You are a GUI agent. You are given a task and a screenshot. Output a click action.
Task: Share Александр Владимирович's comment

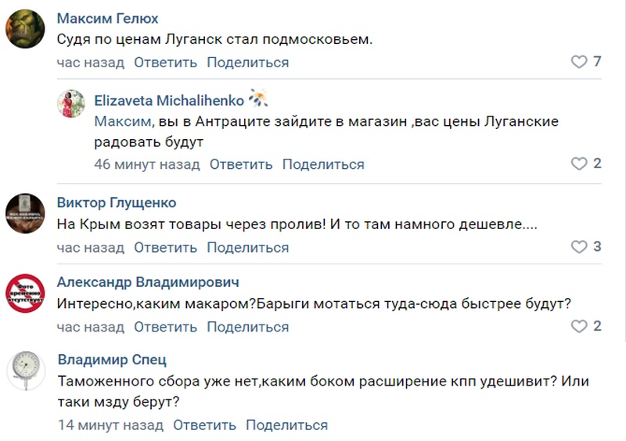tap(248, 327)
